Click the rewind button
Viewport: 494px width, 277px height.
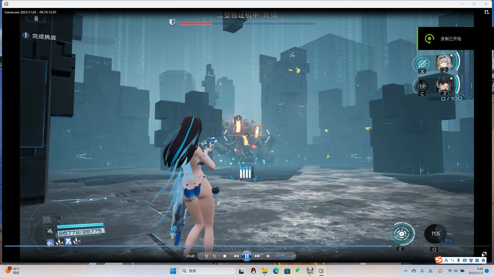(236, 256)
